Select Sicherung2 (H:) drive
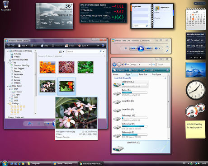The image size is (208, 166). [x=131, y=126]
